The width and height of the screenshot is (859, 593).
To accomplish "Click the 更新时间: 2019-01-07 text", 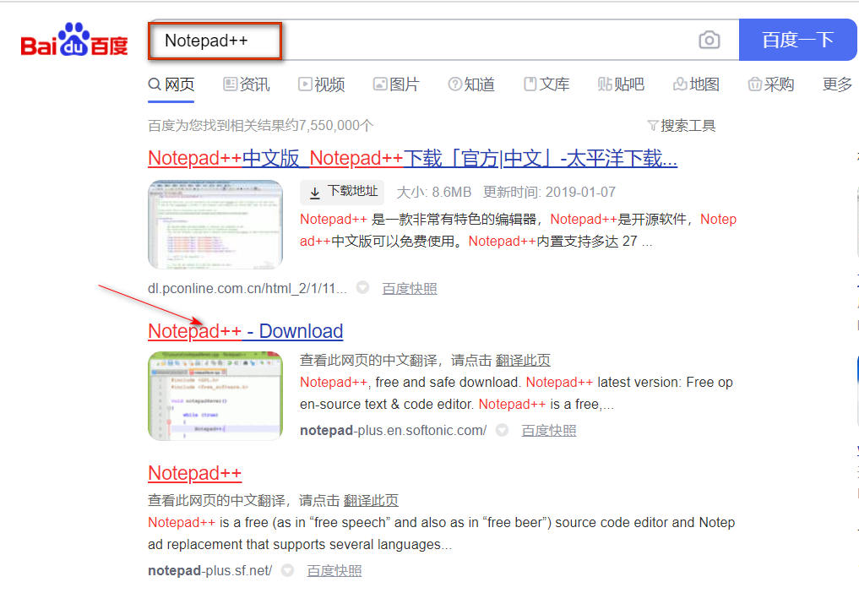I will tap(550, 193).
